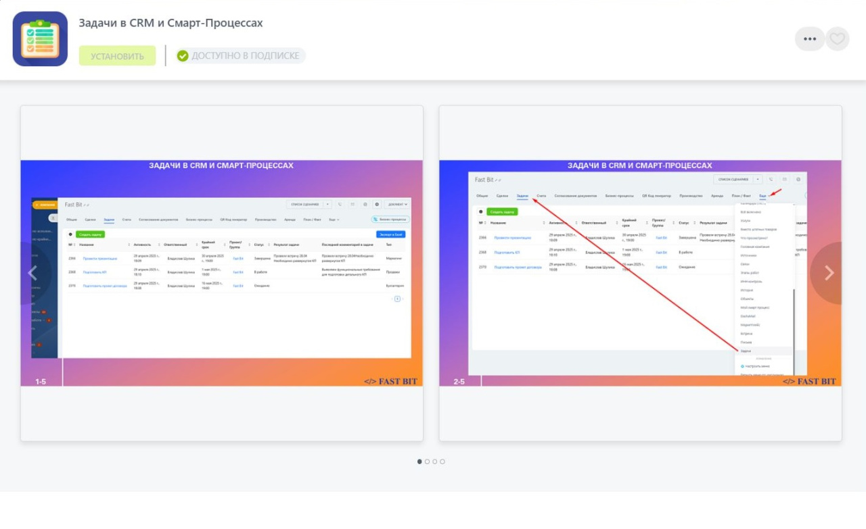Open the 1-5 screenshot thumbnail
Image resolution: width=866 pixels, height=529 pixels.
click(222, 273)
